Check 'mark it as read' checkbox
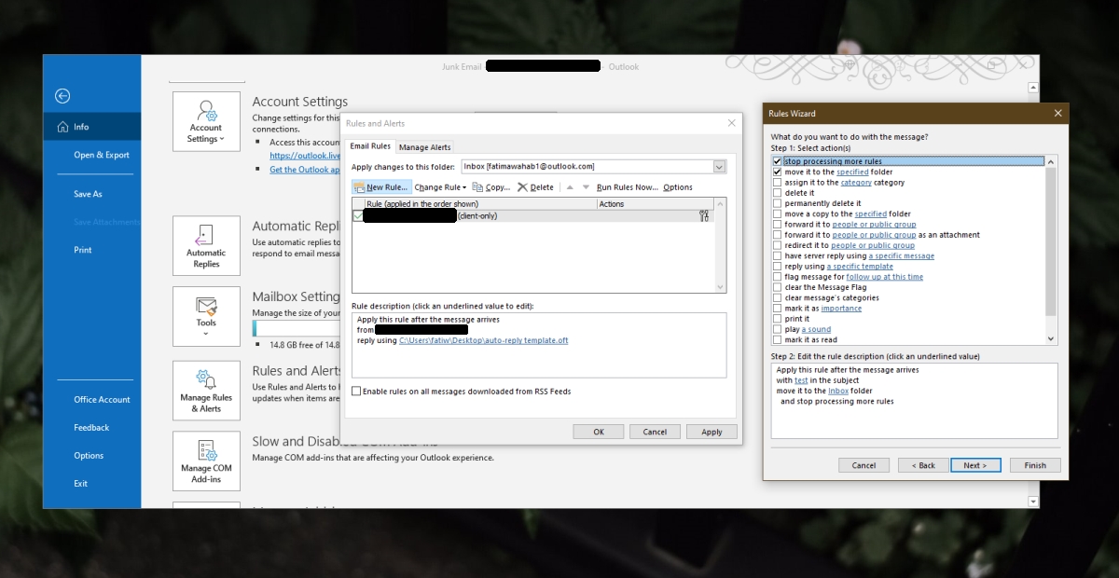 (x=778, y=339)
